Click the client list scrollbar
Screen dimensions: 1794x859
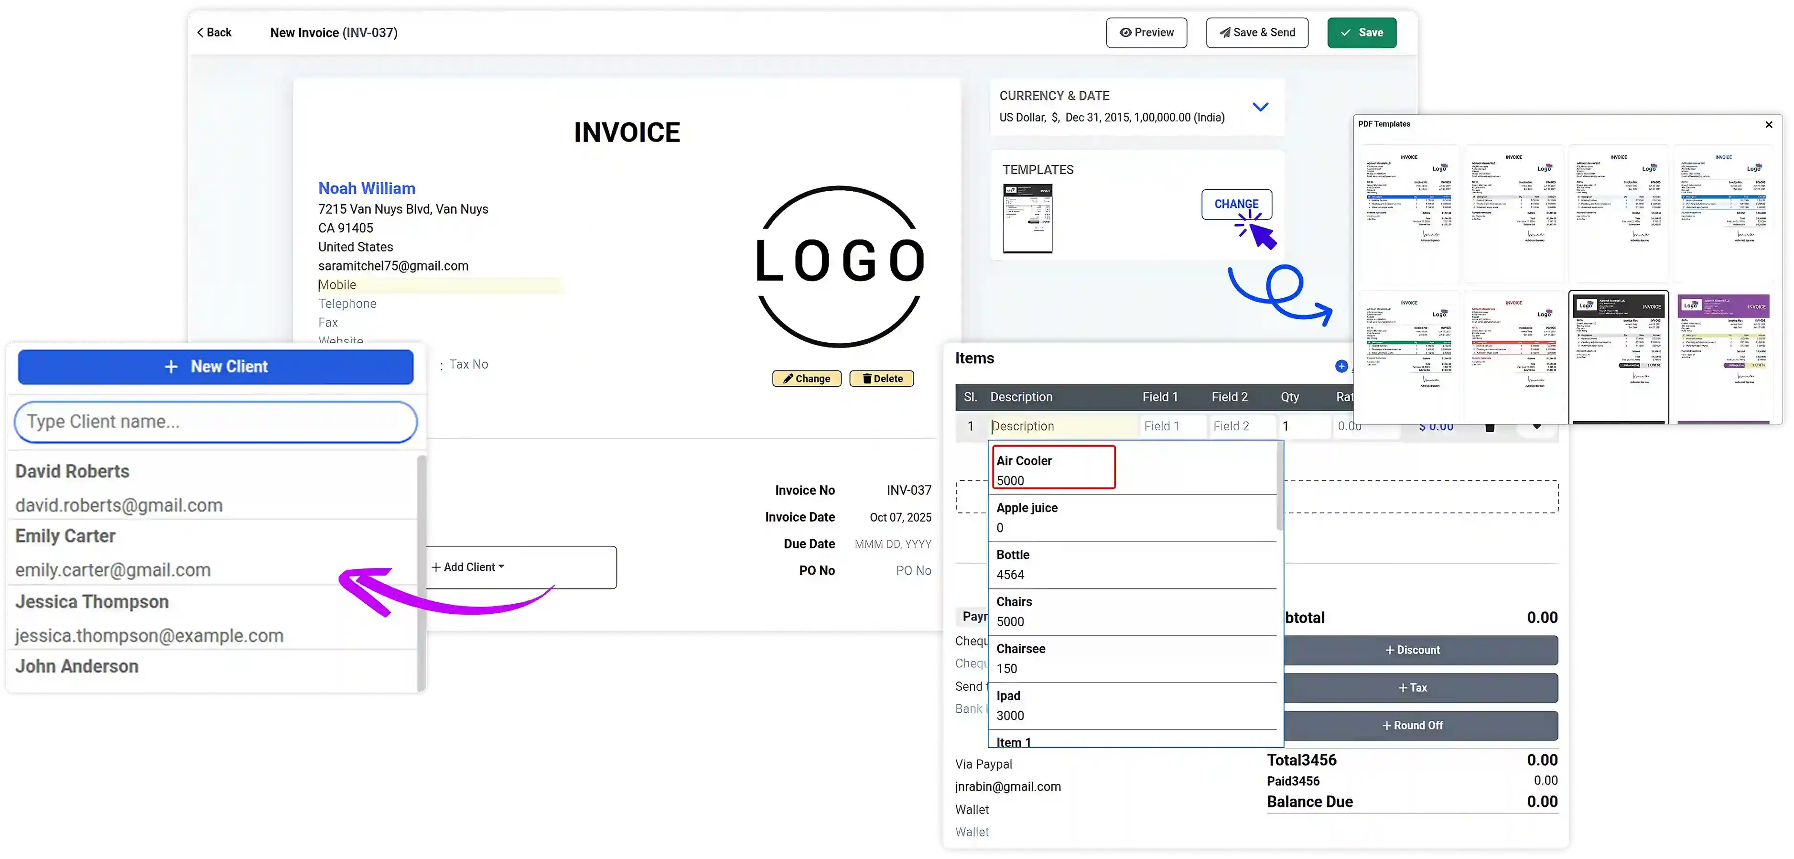[421, 573]
